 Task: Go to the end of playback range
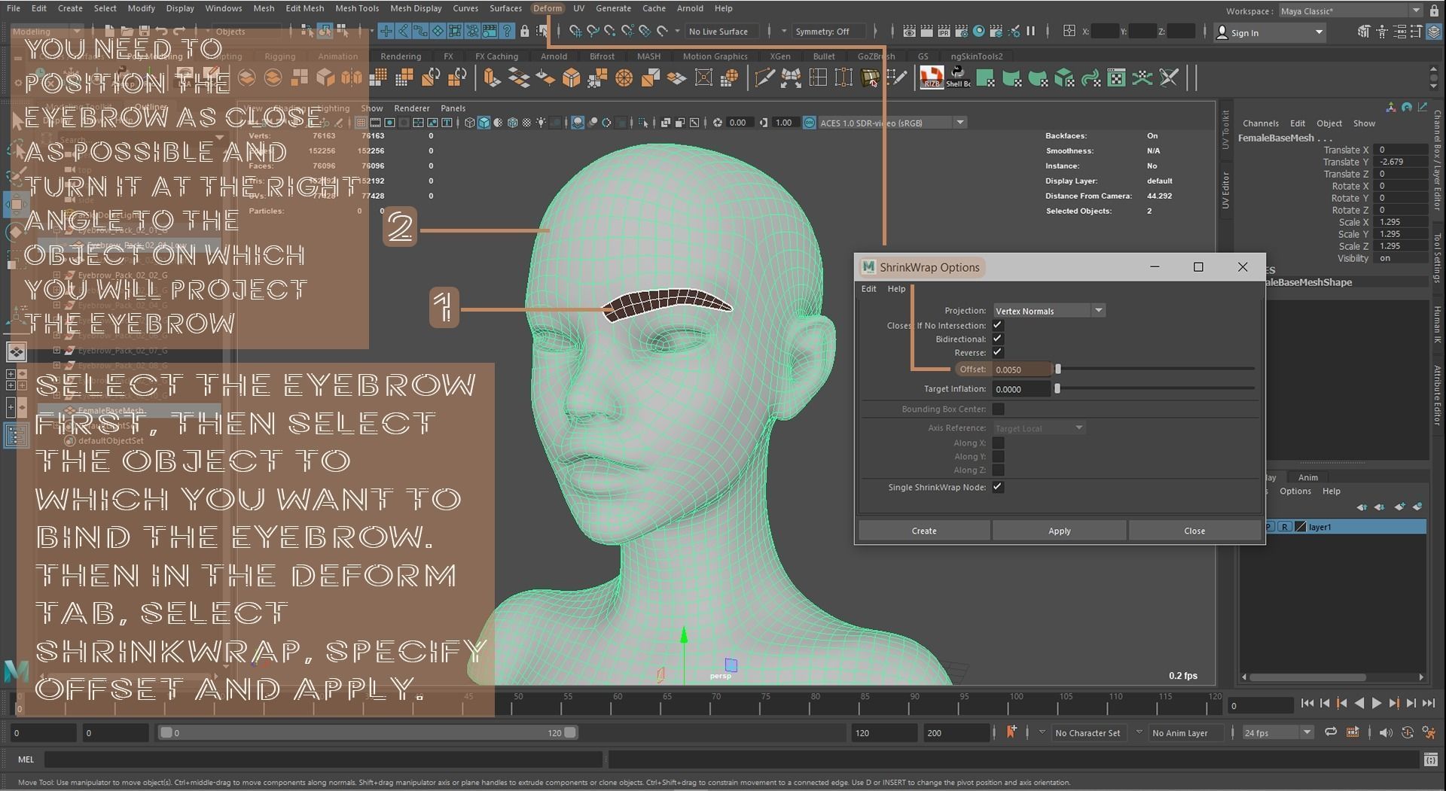tap(1429, 703)
